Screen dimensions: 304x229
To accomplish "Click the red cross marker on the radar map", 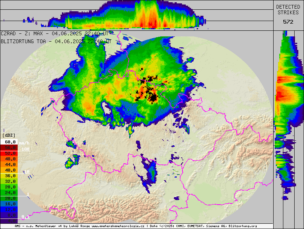I will [155, 90].
